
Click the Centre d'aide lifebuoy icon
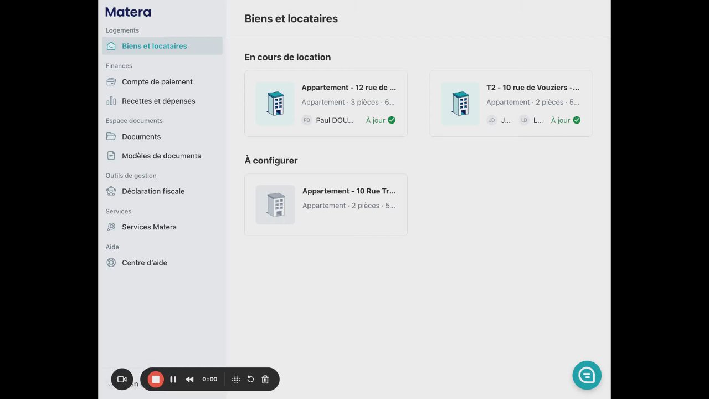coord(111,263)
